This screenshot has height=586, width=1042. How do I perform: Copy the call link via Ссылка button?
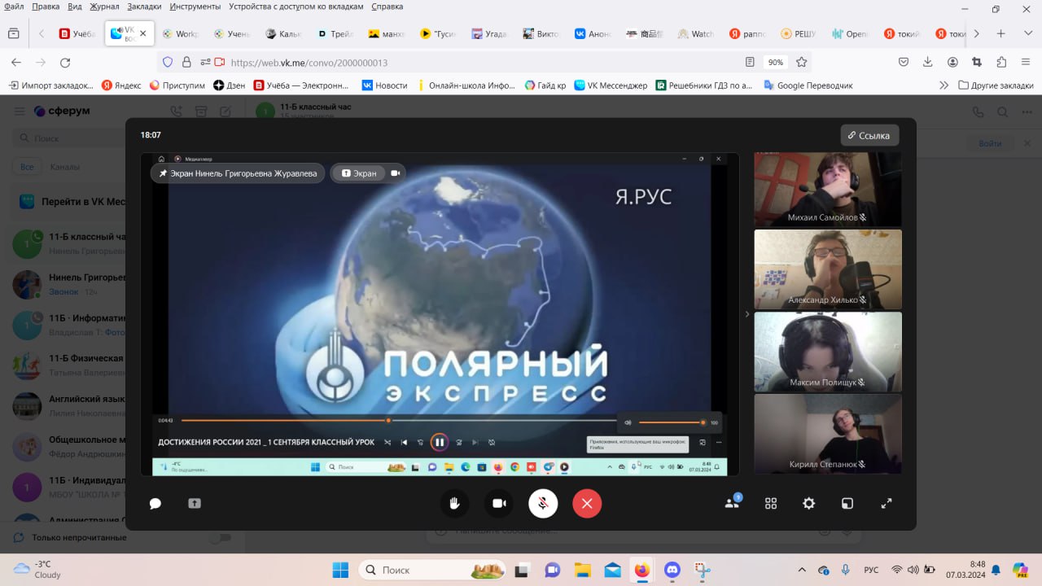(869, 135)
